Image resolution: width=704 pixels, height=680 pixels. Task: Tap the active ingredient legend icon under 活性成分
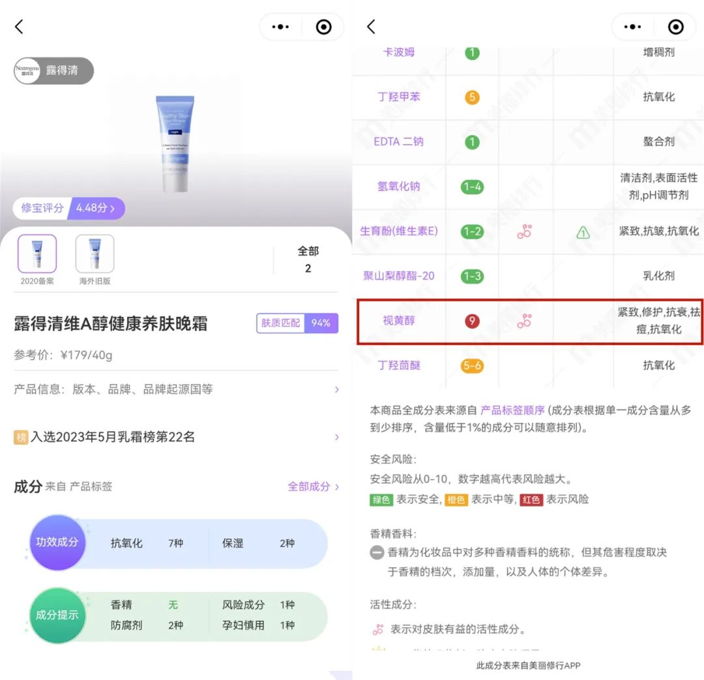(378, 629)
